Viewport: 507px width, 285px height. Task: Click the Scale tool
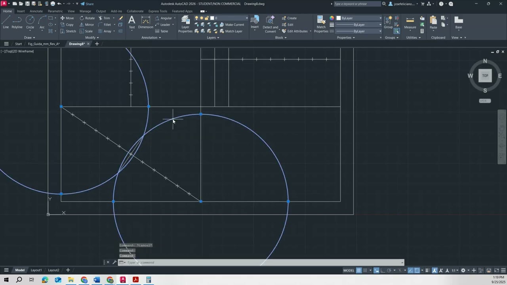86,31
